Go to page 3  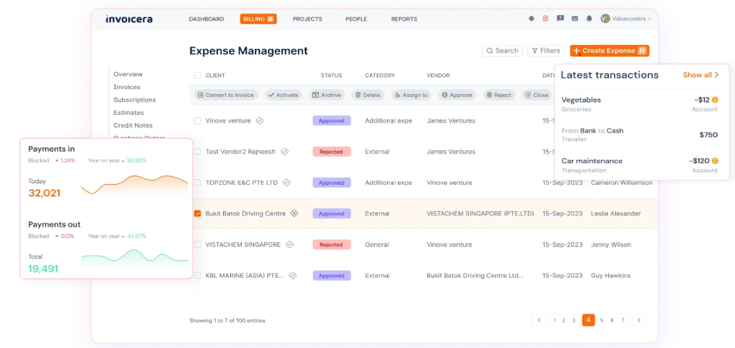point(574,320)
